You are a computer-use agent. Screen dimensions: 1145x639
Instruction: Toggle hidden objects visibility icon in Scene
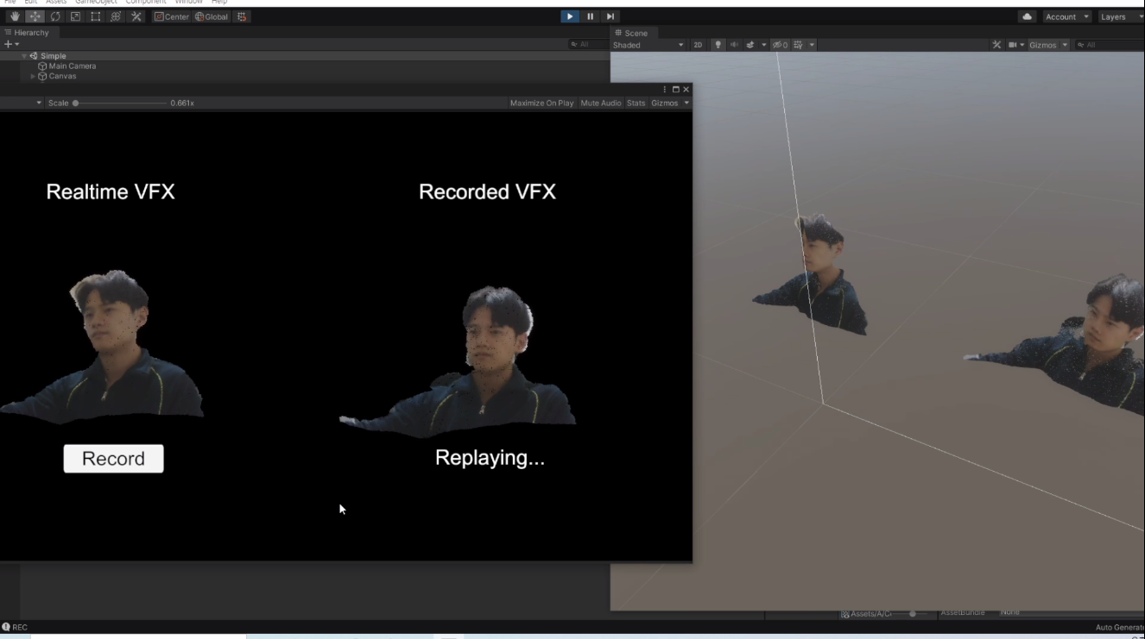780,45
